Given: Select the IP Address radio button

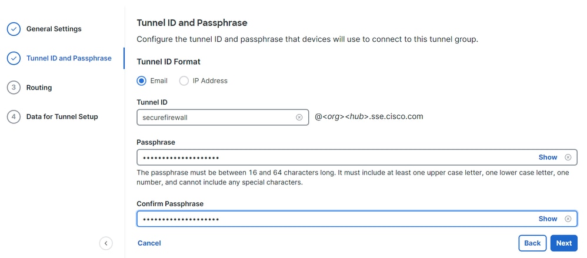Looking at the screenshot, I should (184, 81).
